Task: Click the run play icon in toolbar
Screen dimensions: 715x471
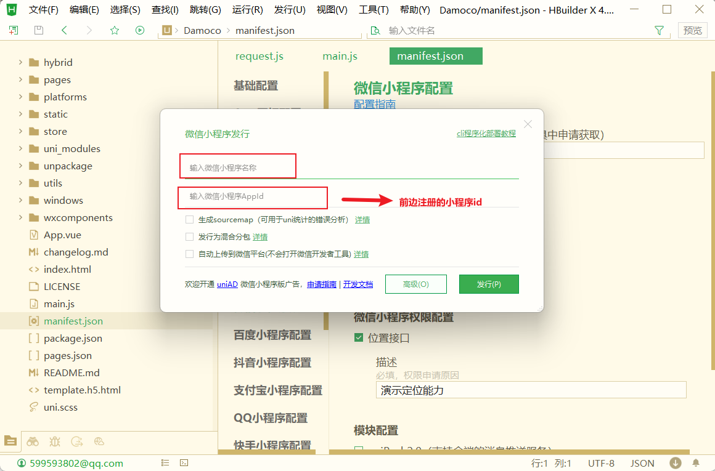Action: coord(140,31)
